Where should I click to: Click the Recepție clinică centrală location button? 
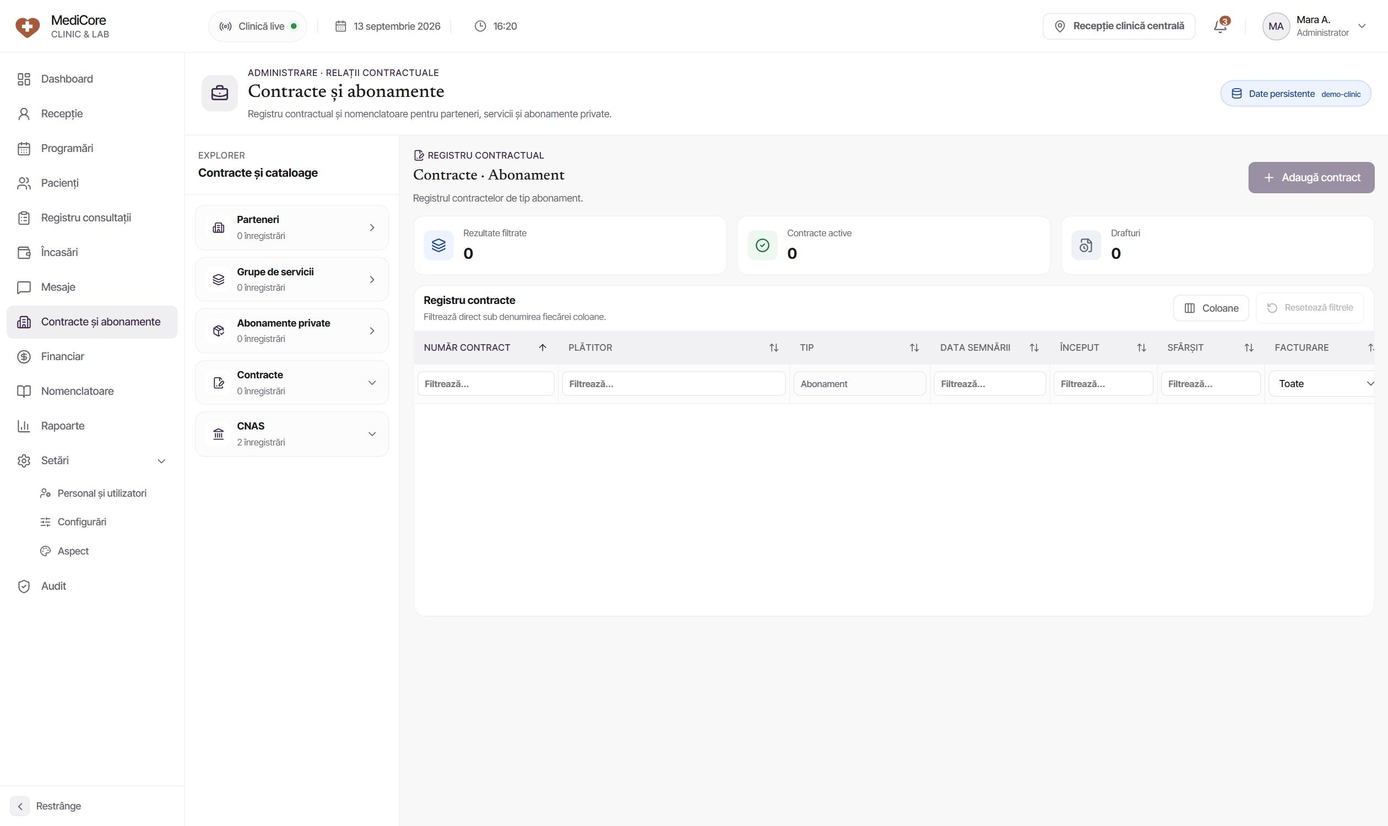pyautogui.click(x=1119, y=26)
